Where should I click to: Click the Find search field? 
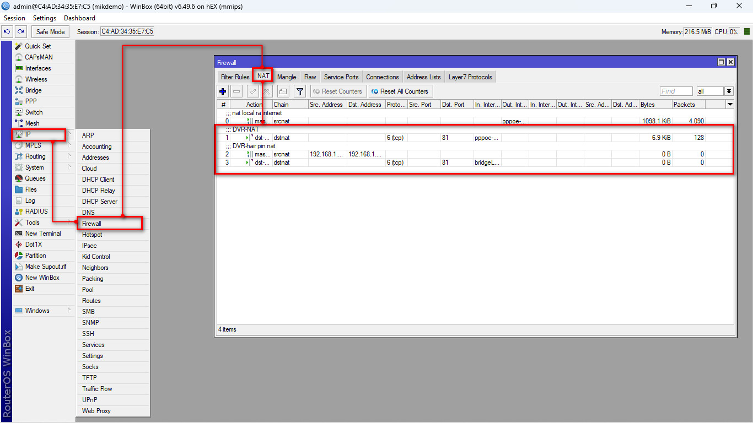tap(676, 91)
